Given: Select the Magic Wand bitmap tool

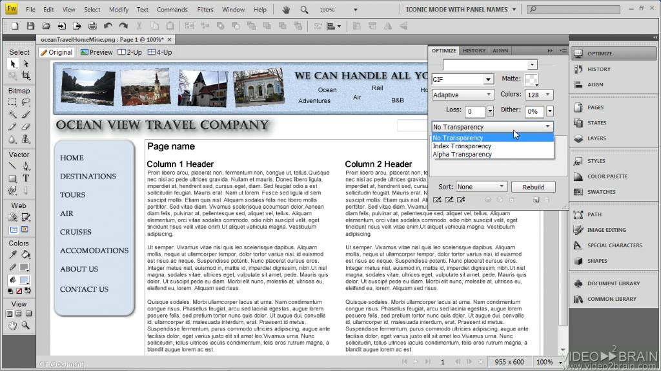Looking at the screenshot, I should [x=12, y=114].
